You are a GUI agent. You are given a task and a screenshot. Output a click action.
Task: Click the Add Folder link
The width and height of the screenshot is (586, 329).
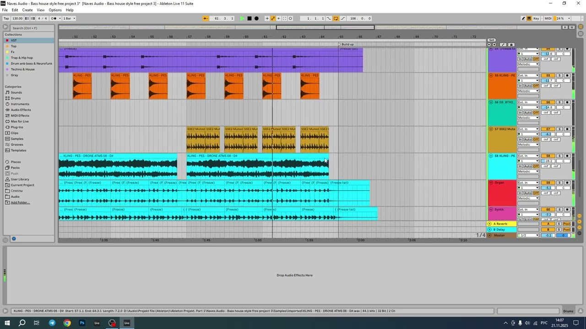(x=20, y=202)
